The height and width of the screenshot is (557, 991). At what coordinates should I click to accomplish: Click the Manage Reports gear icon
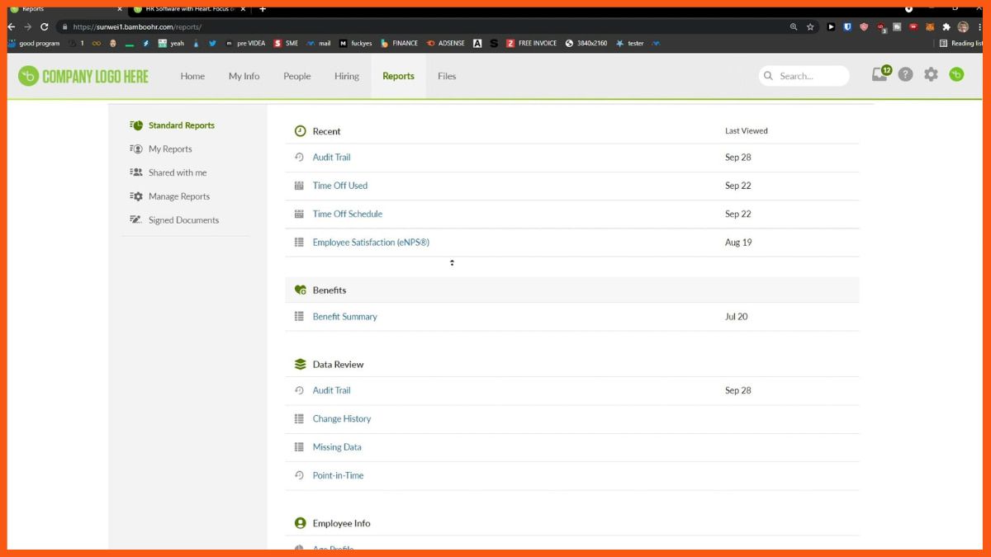click(x=136, y=196)
